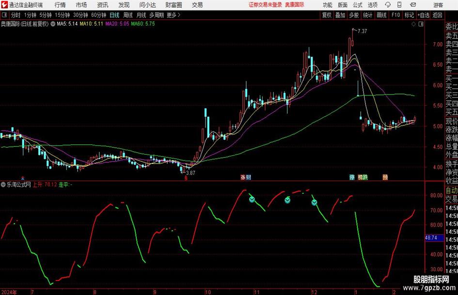Click the 涨 info marker under the chart
Screen dimensions: 458x295
[243, 177]
